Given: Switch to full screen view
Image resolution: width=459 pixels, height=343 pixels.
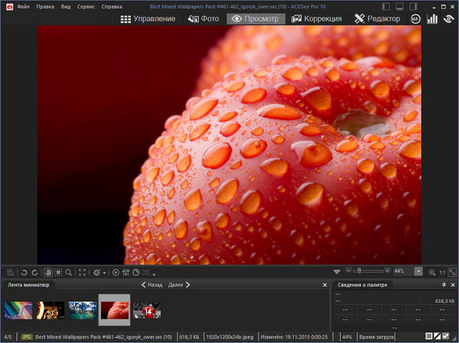Looking at the screenshot, I should [x=82, y=272].
